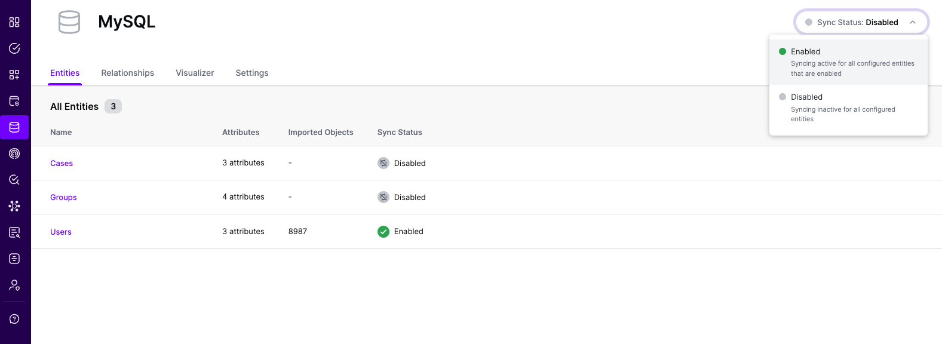Select the highlighted database sidebar icon

click(14, 127)
